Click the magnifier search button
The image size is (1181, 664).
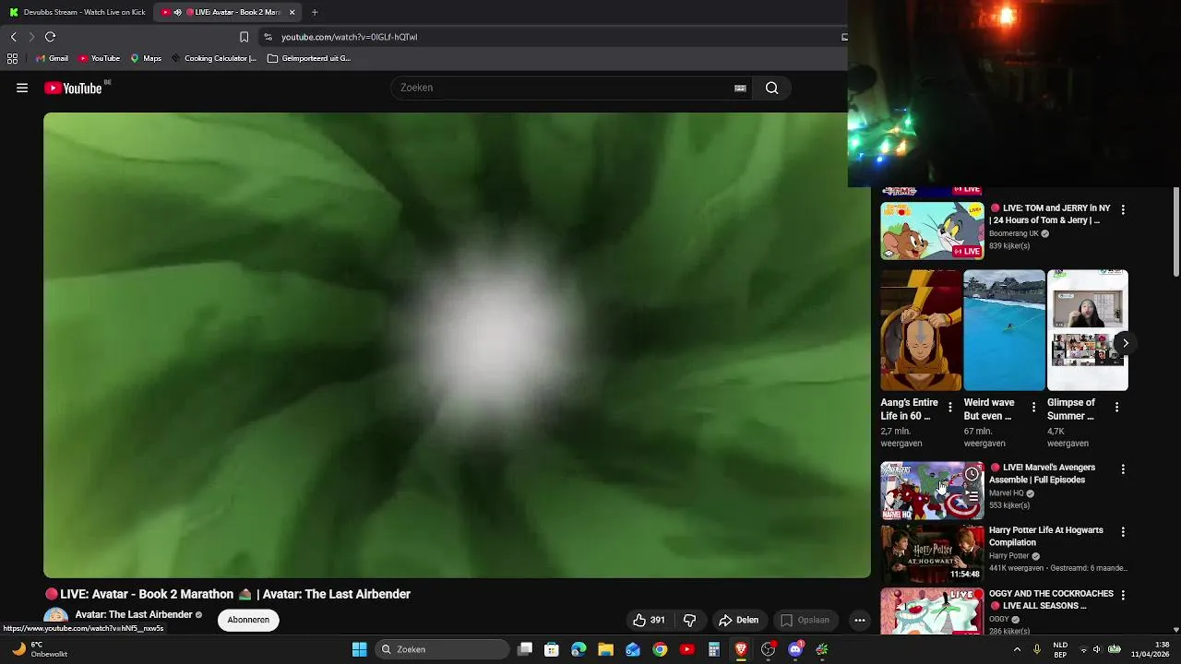(x=772, y=88)
